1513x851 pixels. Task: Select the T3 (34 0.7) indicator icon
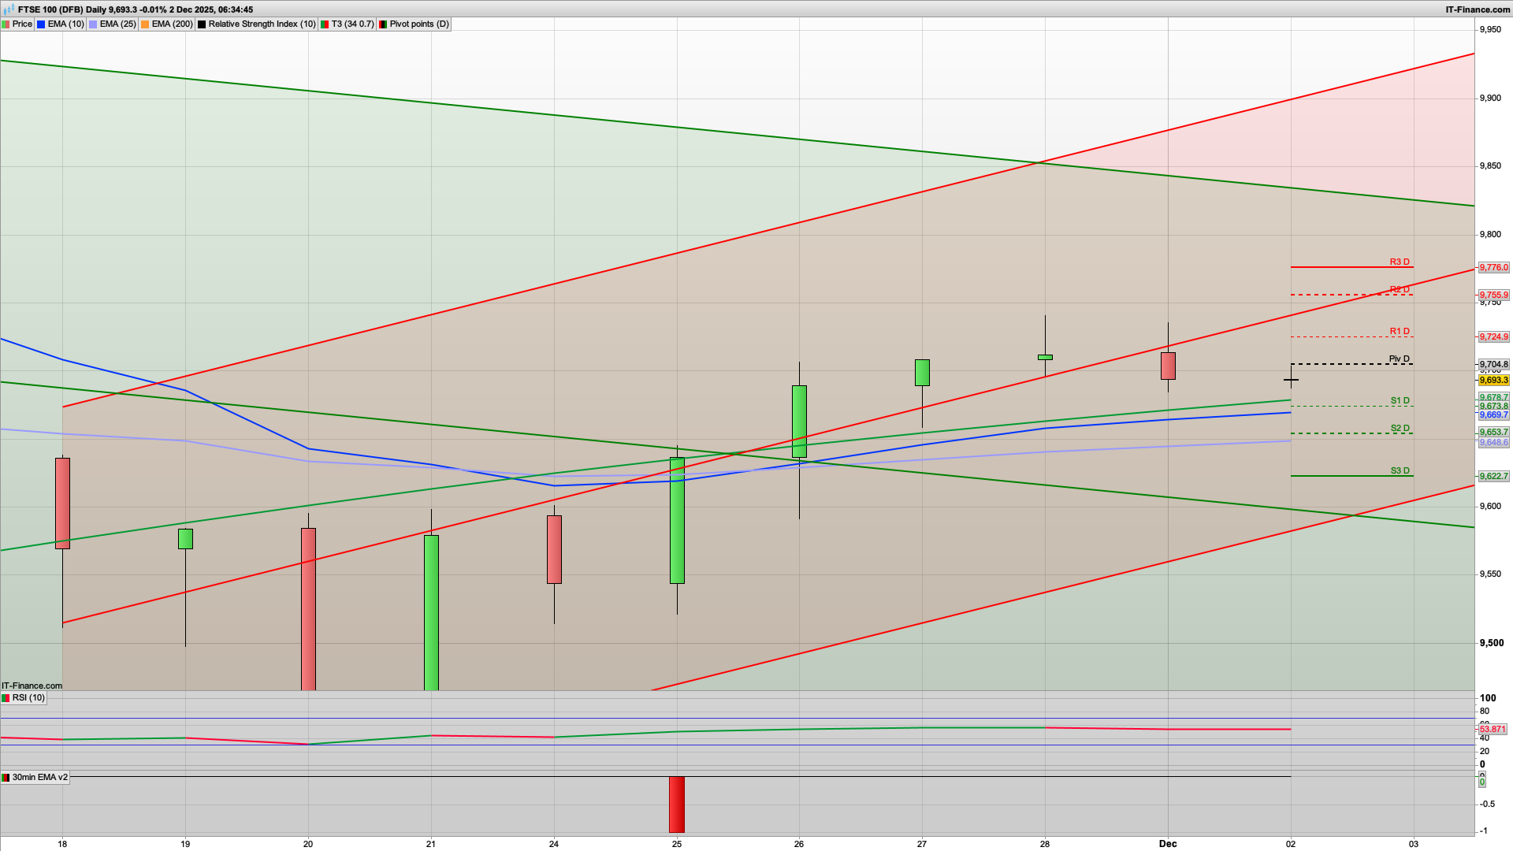tap(324, 24)
